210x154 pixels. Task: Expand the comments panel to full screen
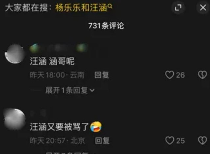tap(178, 8)
